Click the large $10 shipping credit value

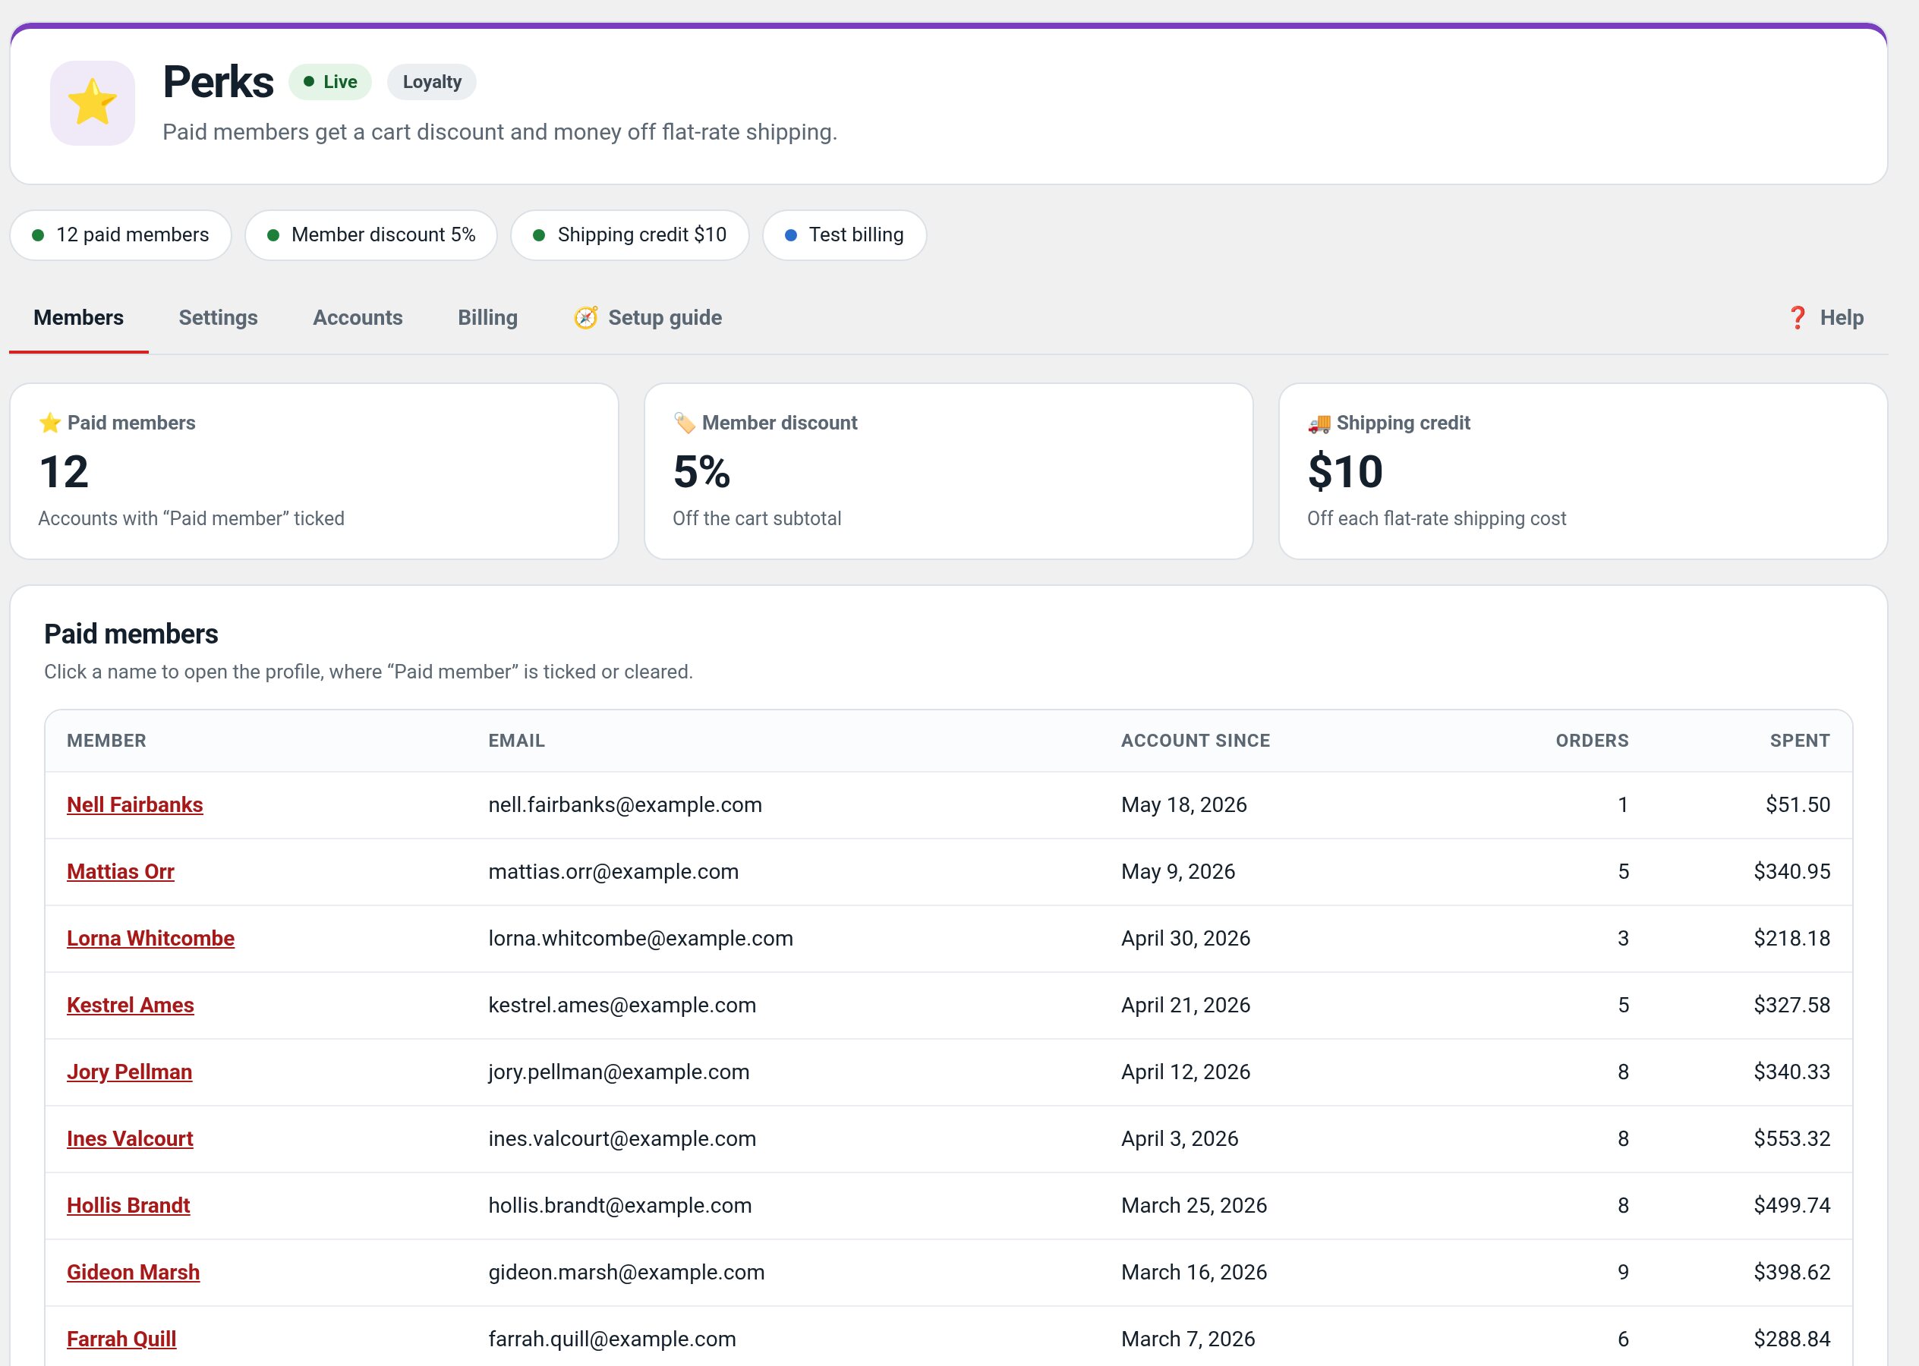pos(1345,472)
